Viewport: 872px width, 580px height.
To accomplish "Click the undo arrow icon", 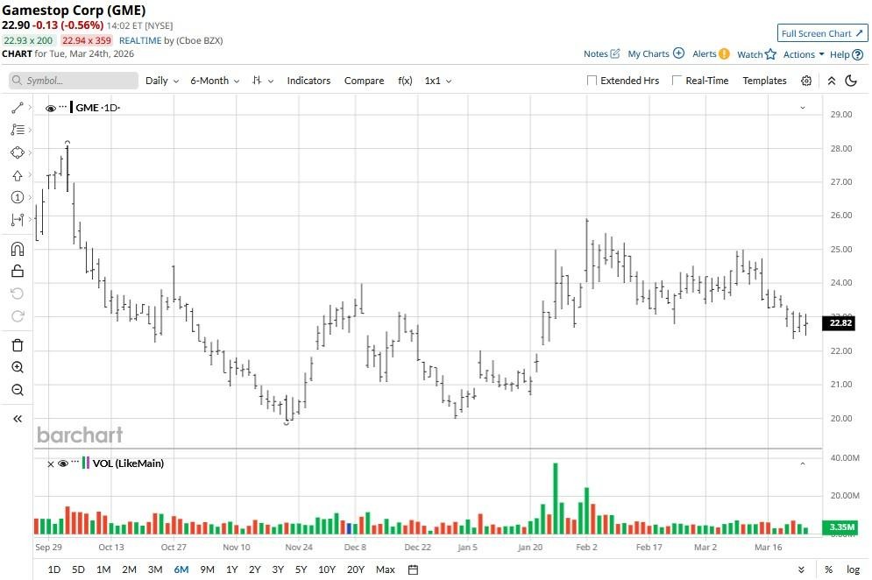I will (18, 294).
